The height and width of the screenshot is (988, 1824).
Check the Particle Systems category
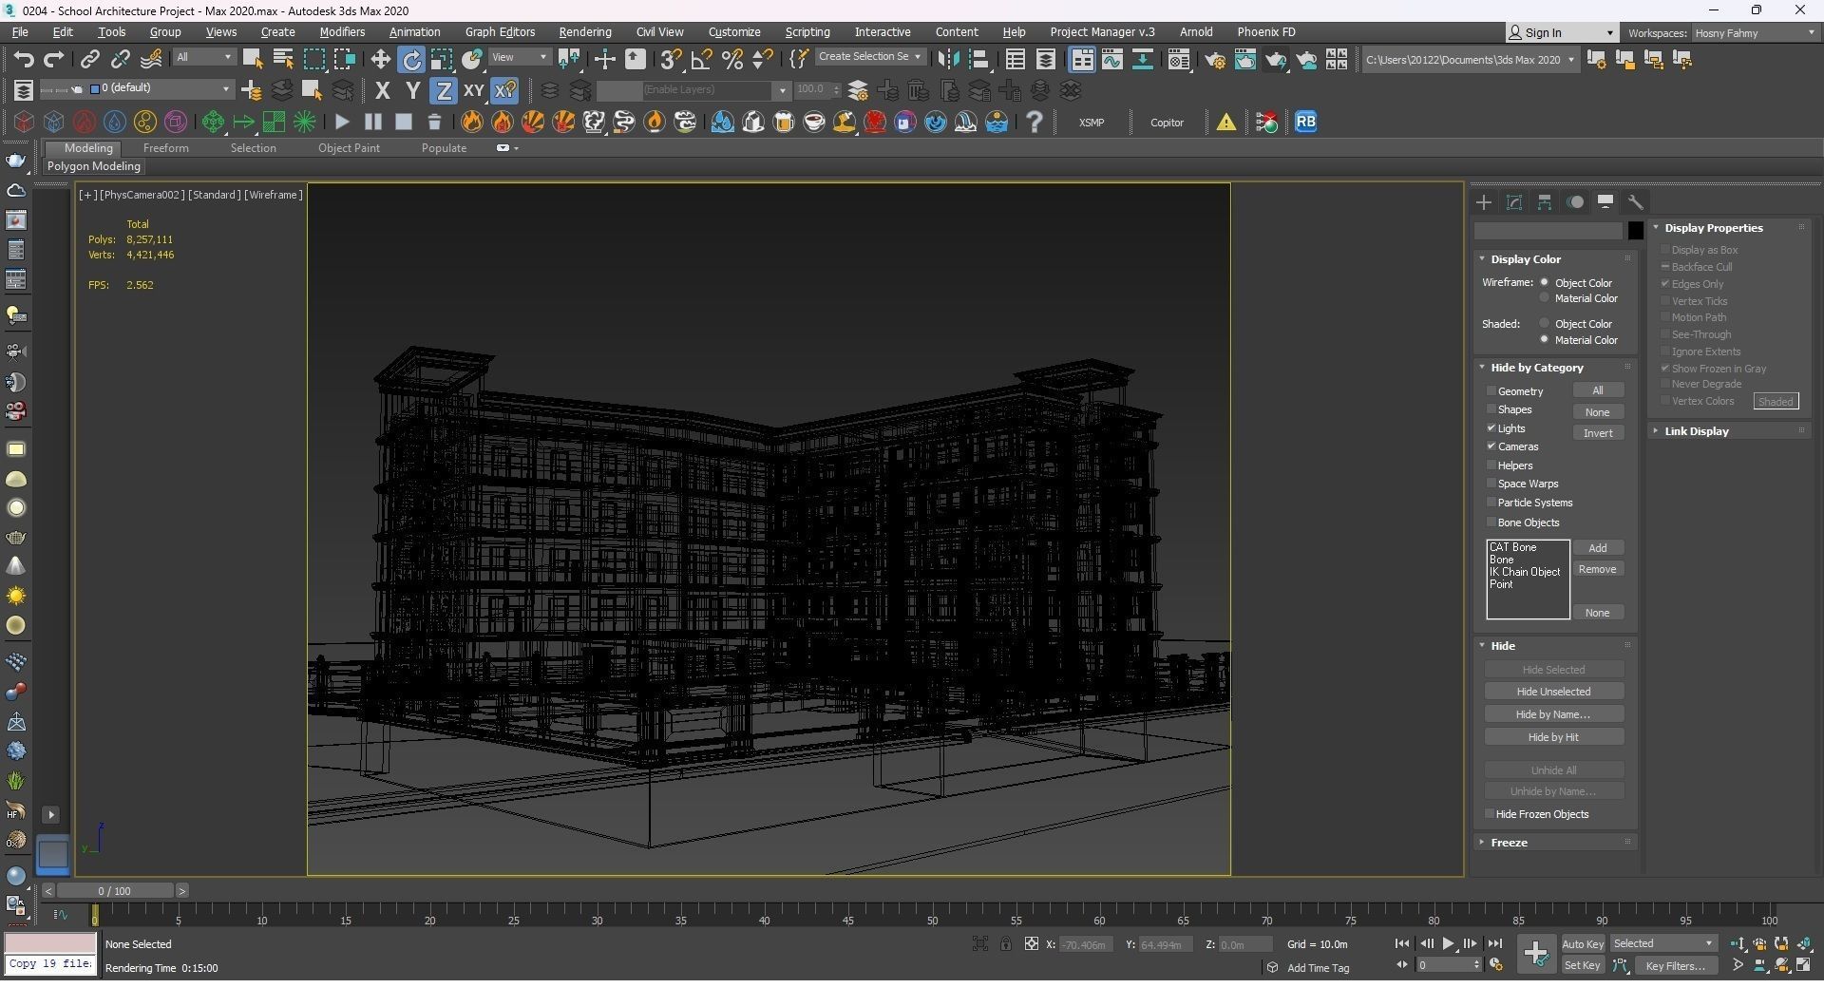coord(1491,503)
